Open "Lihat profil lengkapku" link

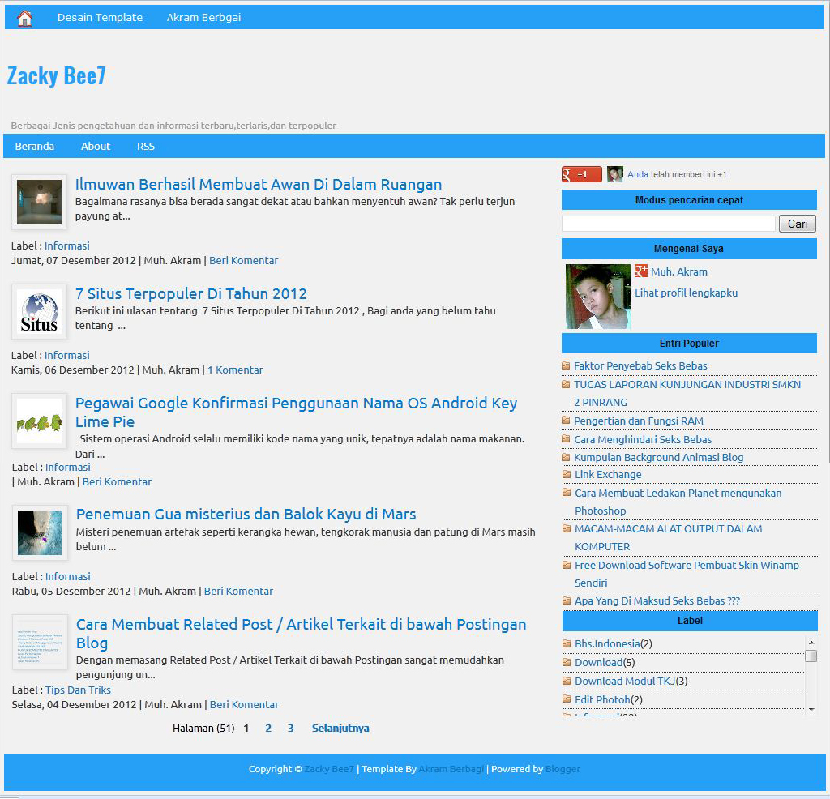tap(687, 293)
